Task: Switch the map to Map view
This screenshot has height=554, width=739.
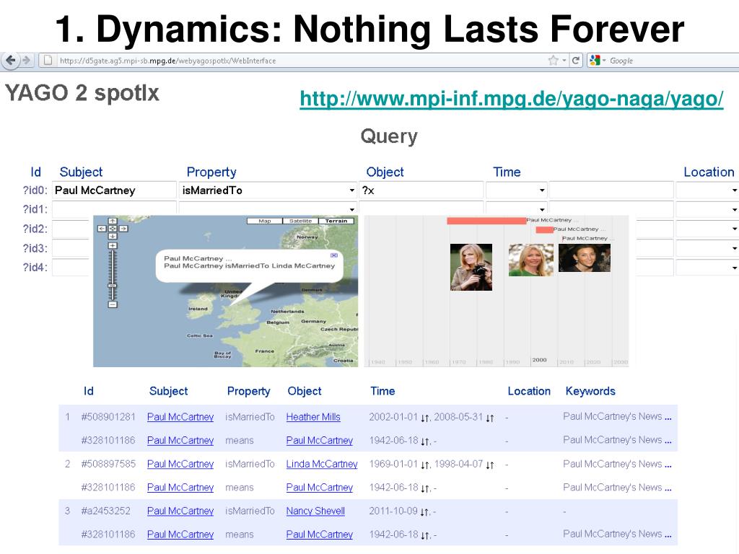Action: (264, 221)
